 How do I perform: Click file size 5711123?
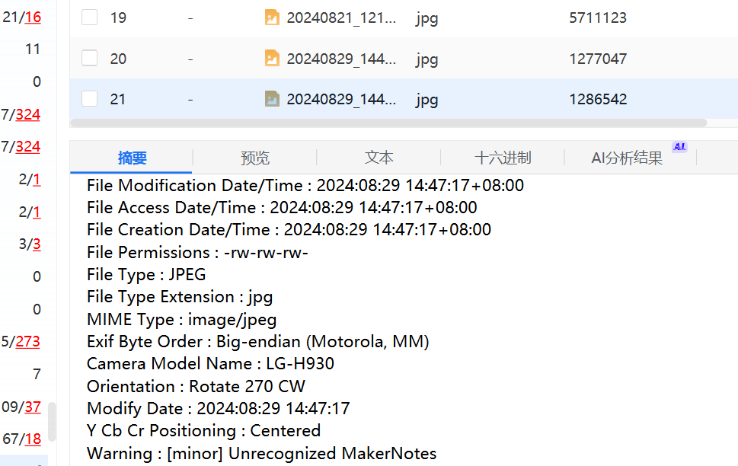[x=598, y=18]
